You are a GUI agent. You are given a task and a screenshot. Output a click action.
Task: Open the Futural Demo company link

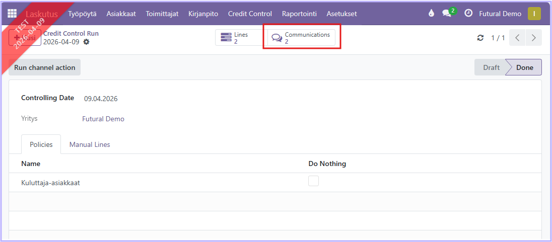tap(103, 119)
